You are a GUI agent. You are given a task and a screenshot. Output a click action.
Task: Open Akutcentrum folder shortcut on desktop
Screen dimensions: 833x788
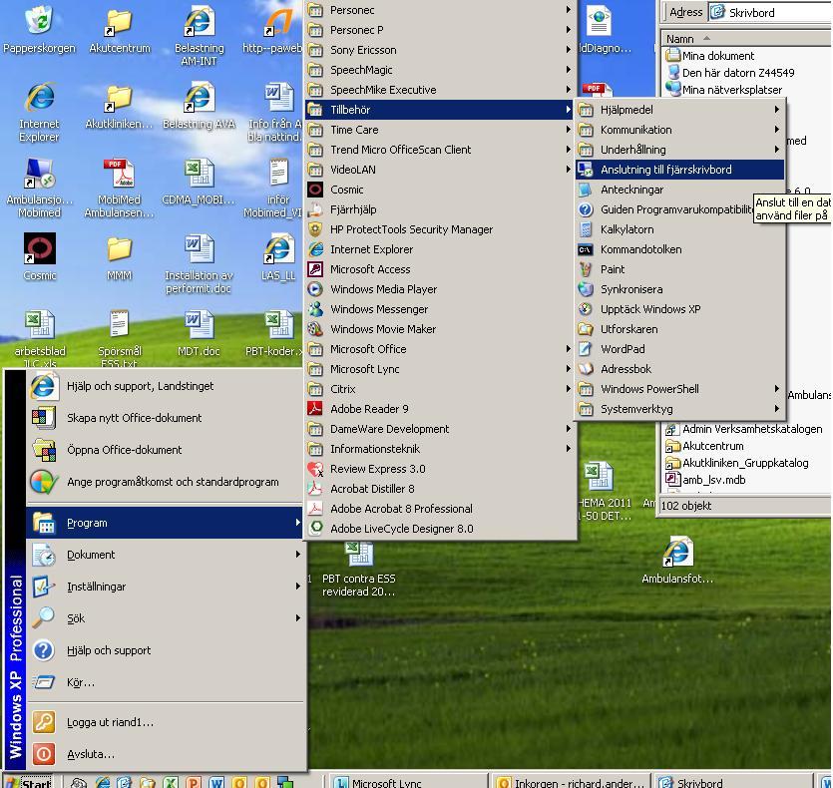[120, 29]
